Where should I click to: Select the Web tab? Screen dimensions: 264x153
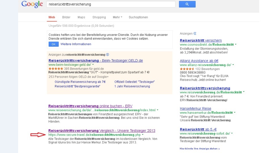click(52, 17)
